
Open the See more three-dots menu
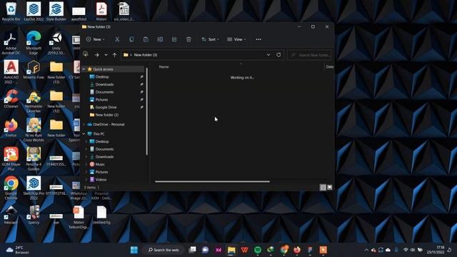258,39
